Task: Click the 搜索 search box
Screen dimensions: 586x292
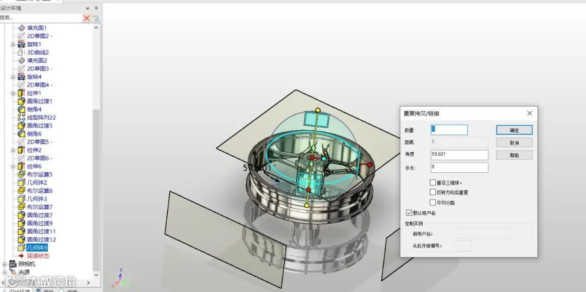Action: (40, 18)
